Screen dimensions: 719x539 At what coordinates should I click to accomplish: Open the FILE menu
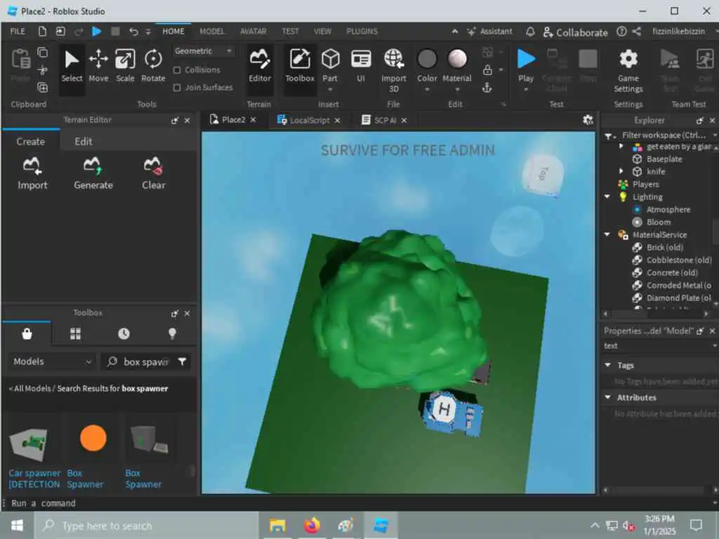point(18,31)
